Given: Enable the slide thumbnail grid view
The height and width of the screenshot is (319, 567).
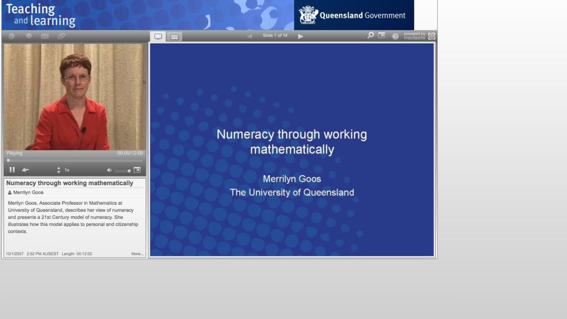Looking at the screenshot, I should click(174, 36).
